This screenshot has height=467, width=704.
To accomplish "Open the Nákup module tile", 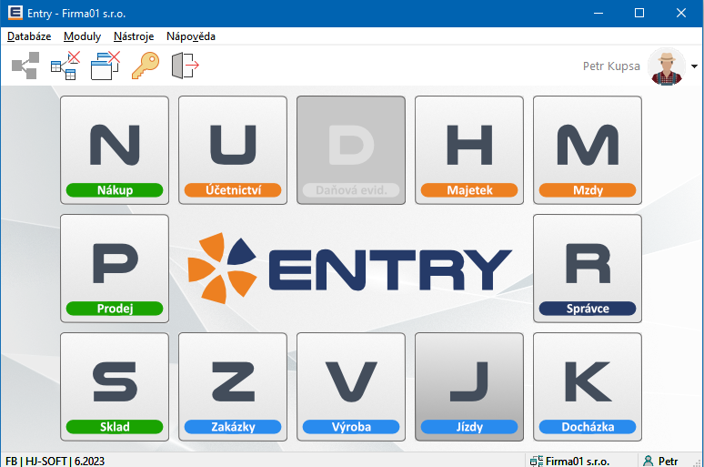I will coord(115,149).
